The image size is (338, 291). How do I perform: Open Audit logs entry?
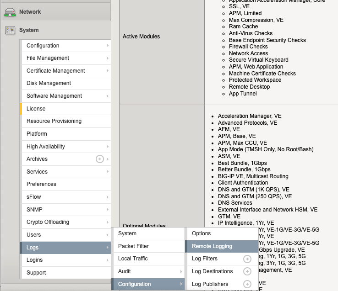tap(148, 271)
